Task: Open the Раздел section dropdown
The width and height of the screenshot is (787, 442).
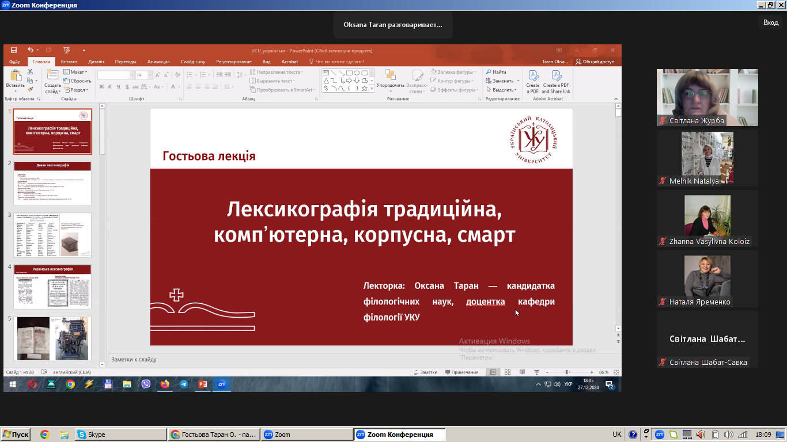Action: click(x=77, y=90)
